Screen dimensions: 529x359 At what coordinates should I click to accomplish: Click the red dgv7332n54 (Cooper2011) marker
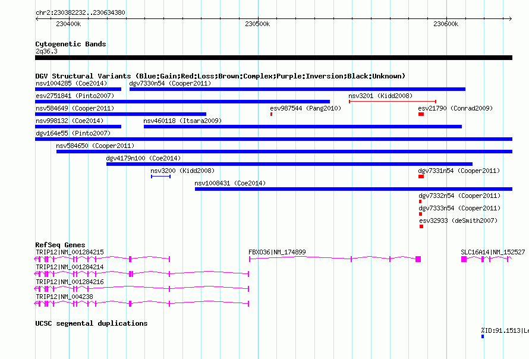(420, 201)
